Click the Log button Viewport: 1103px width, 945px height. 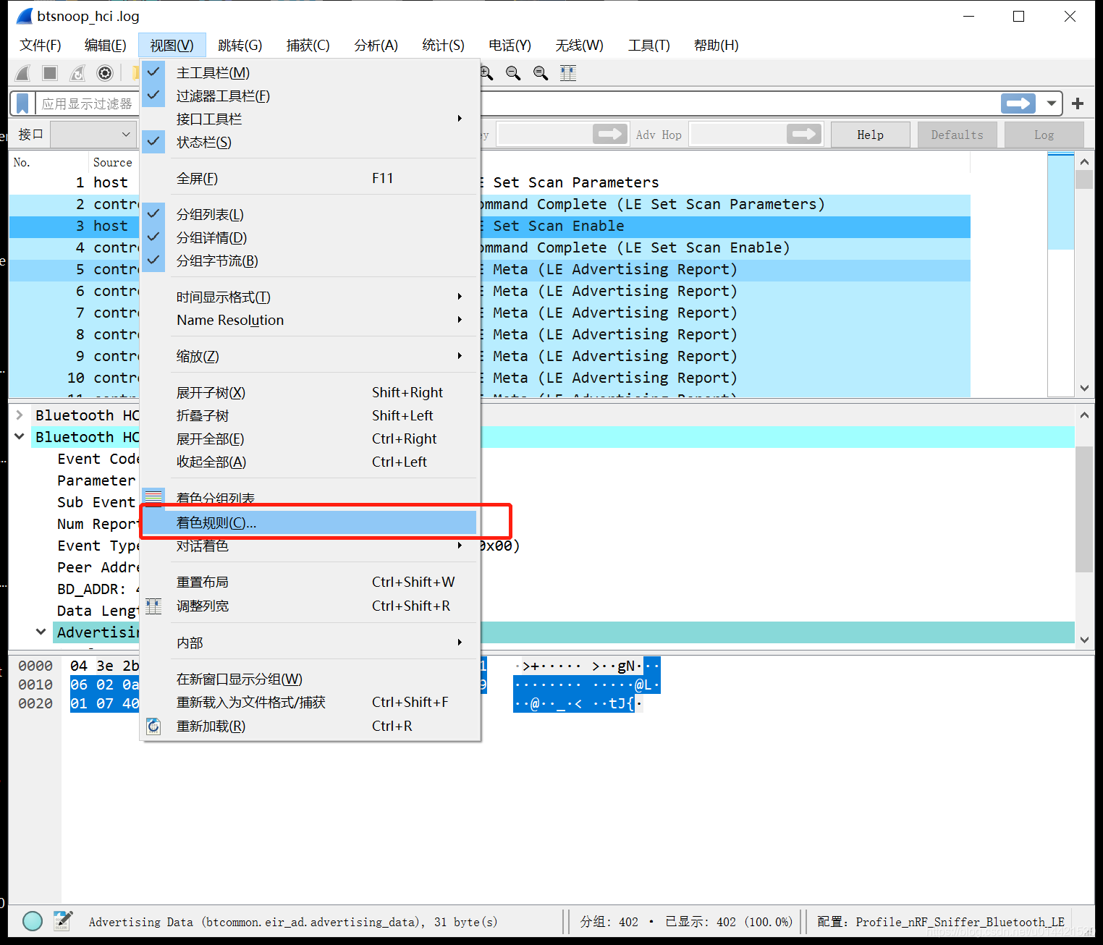coord(1044,135)
